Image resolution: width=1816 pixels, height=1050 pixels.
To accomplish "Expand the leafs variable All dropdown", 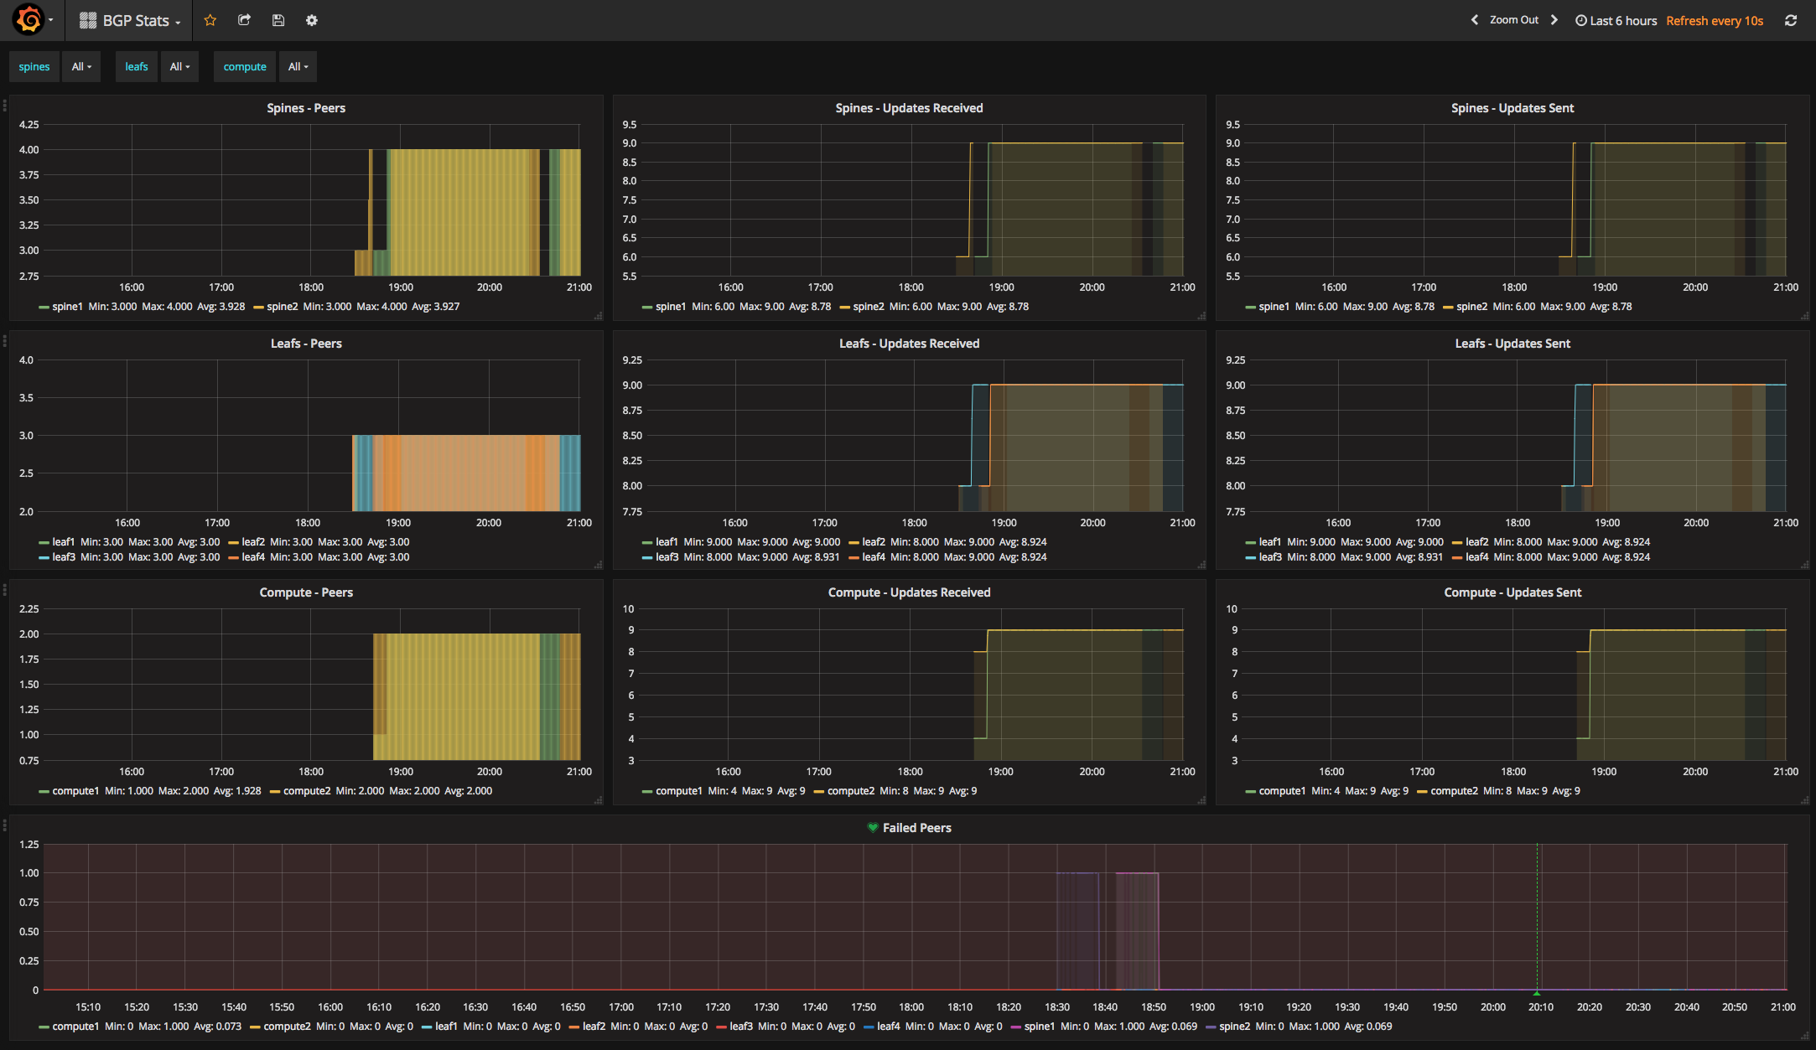I will point(179,67).
